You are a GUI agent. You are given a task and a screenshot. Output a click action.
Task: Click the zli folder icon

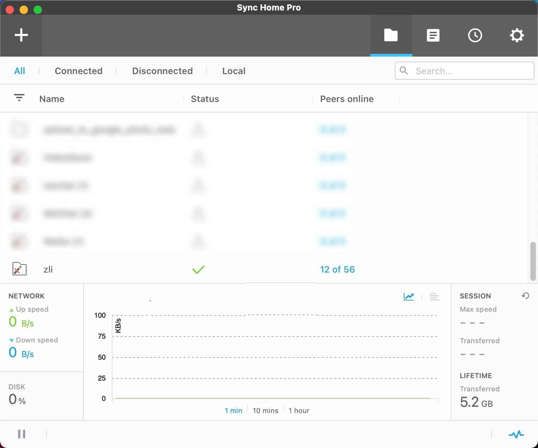[20, 269]
